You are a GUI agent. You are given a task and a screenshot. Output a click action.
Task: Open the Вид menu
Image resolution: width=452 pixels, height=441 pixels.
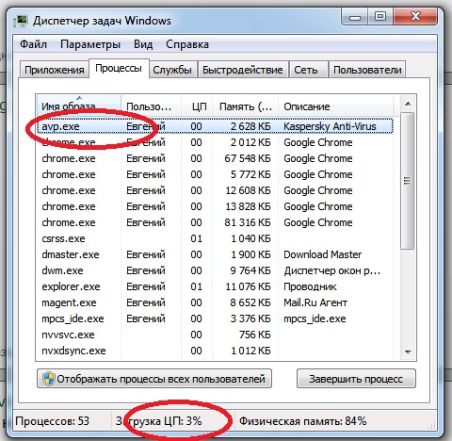[x=143, y=44]
